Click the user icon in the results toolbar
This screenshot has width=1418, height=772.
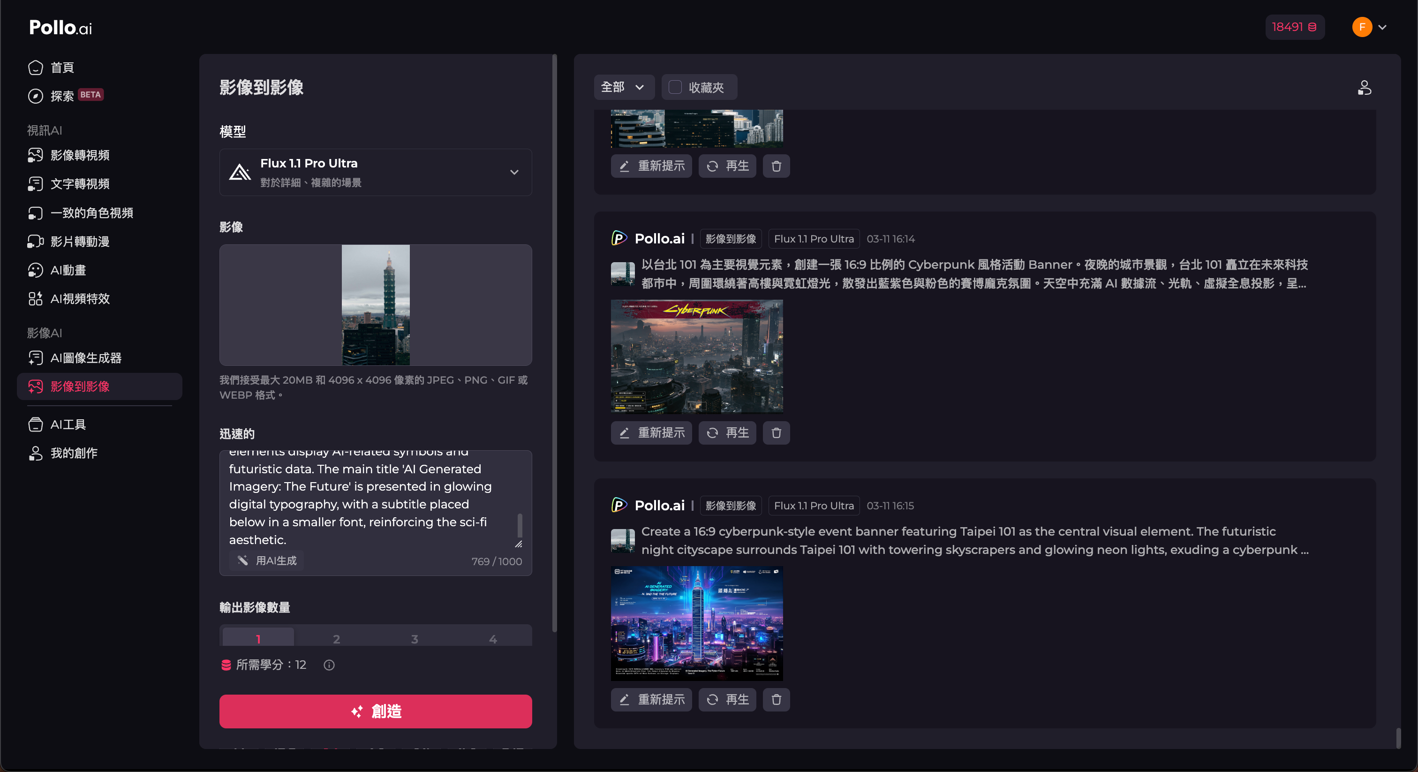[1364, 88]
